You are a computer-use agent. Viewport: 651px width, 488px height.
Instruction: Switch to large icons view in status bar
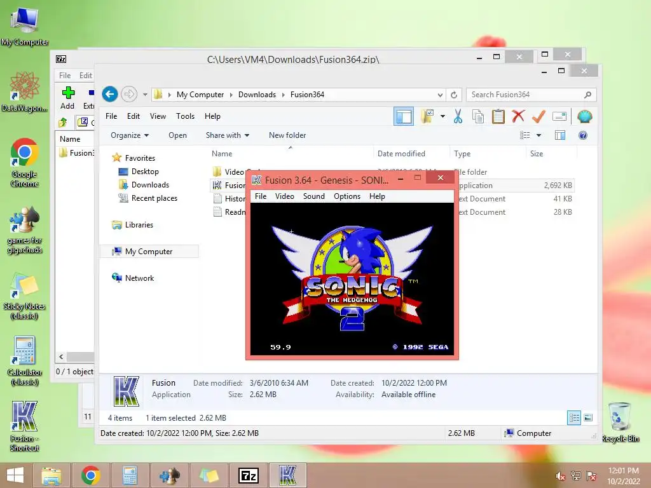coord(588,418)
